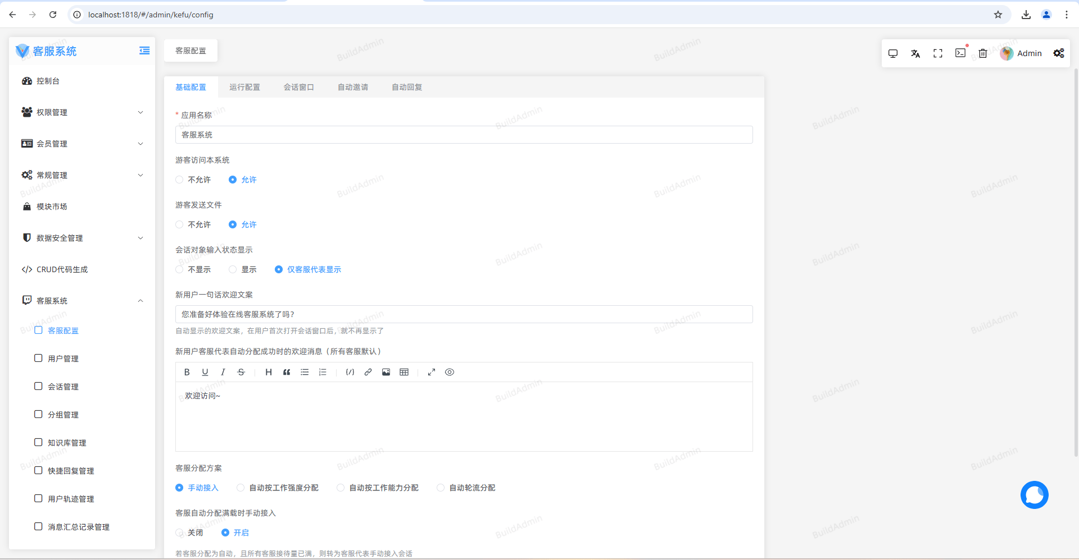
Task: Click the 新用户一句话欢迎文案 input field
Action: [464, 314]
